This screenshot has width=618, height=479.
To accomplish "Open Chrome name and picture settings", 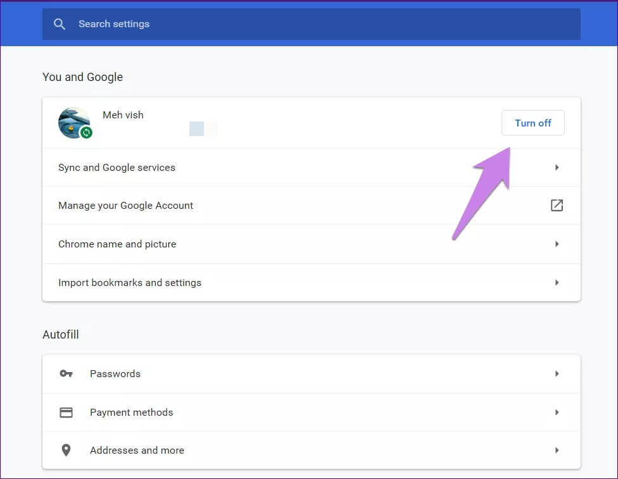I will [117, 244].
